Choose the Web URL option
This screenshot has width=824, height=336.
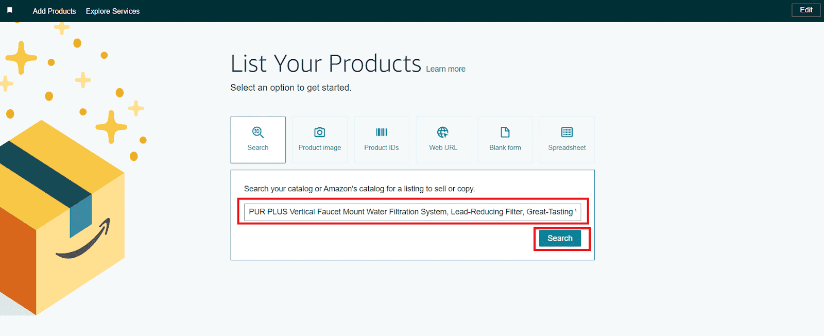pyautogui.click(x=443, y=140)
